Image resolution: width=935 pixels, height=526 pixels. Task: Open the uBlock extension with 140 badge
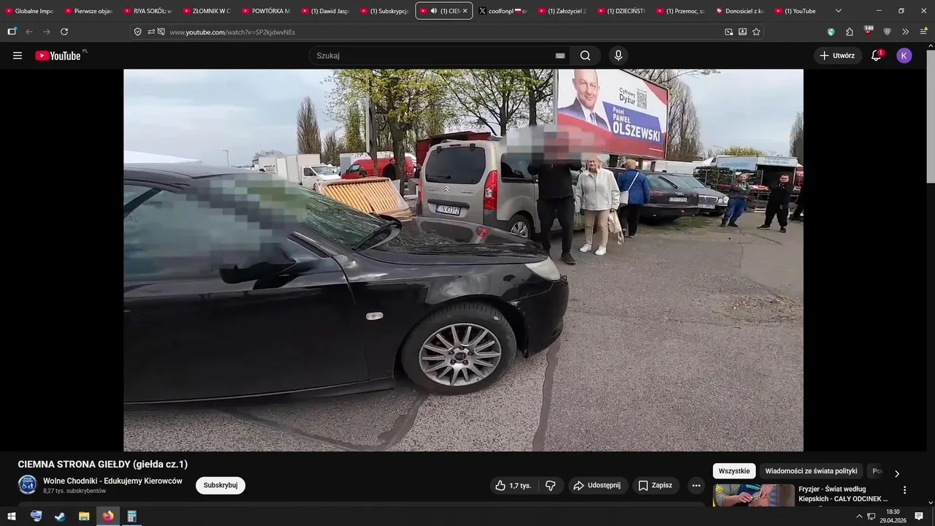869,31
